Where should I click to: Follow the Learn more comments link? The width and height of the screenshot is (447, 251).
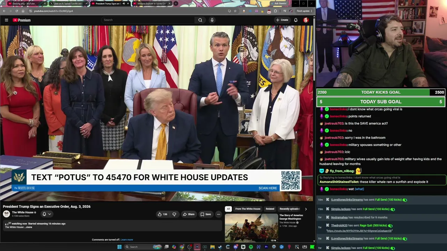tap(127, 240)
